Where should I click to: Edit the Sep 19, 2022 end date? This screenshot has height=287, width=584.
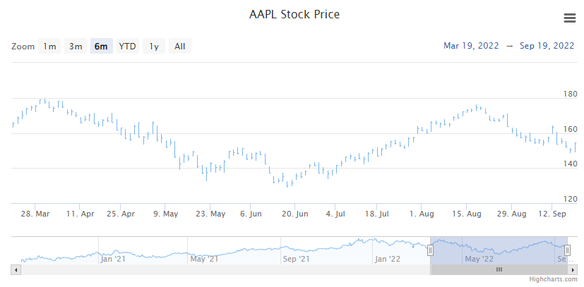tap(547, 46)
